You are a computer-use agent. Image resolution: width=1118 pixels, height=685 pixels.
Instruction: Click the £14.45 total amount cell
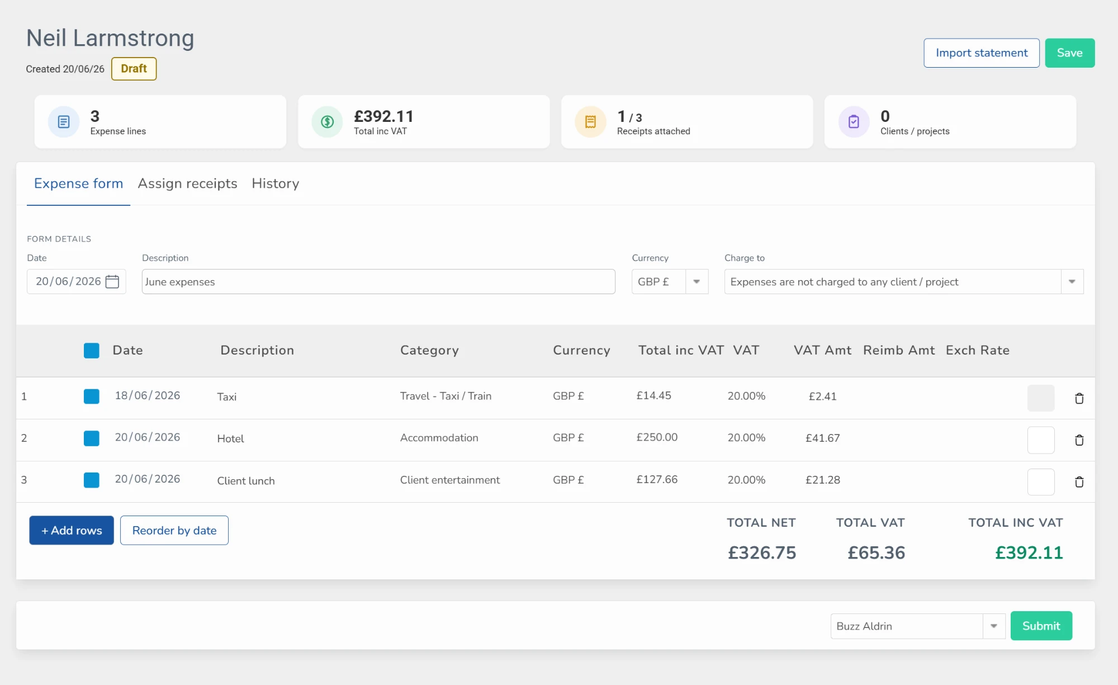[x=653, y=395]
